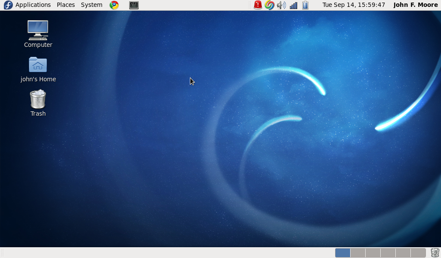Open the Google Desktop swirl tray icon
The image size is (441, 258).
tap(270, 5)
